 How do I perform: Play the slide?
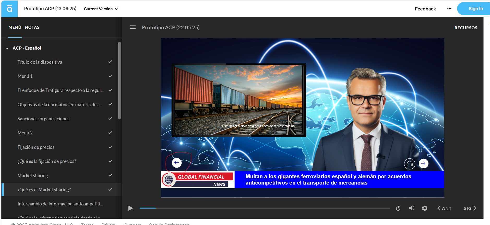click(x=130, y=208)
